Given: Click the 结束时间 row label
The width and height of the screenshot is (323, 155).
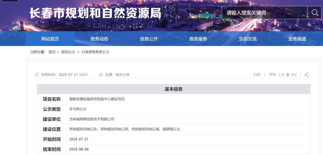Looking at the screenshot, I should click(52, 149).
